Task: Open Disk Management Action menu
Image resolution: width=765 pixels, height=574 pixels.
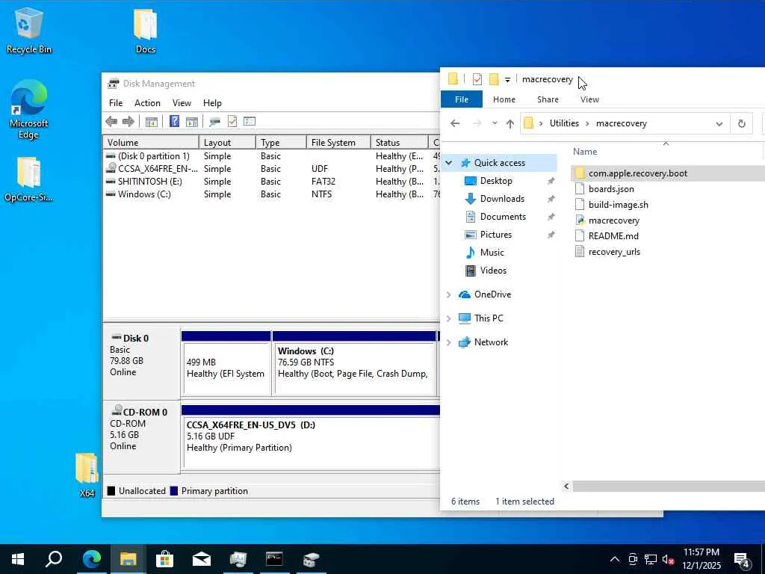Action: [x=147, y=103]
